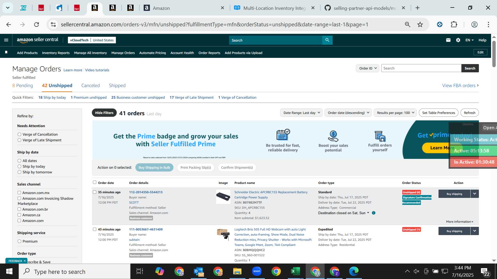Click the Hide Filters button
This screenshot has height=279, width=497.
click(104, 113)
